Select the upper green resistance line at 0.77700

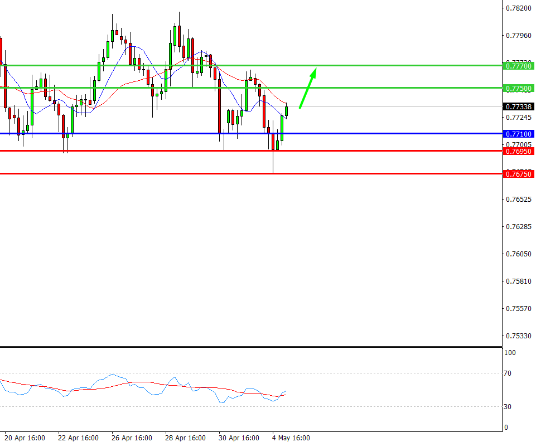(x=251, y=66)
